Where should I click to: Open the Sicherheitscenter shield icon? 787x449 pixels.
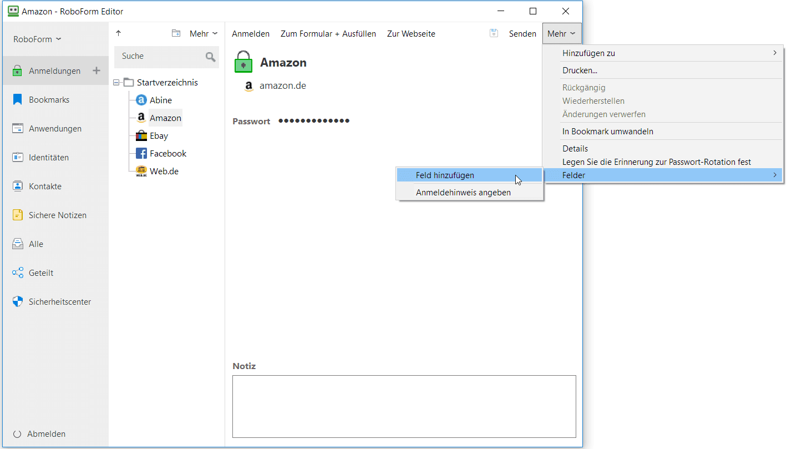coord(17,302)
